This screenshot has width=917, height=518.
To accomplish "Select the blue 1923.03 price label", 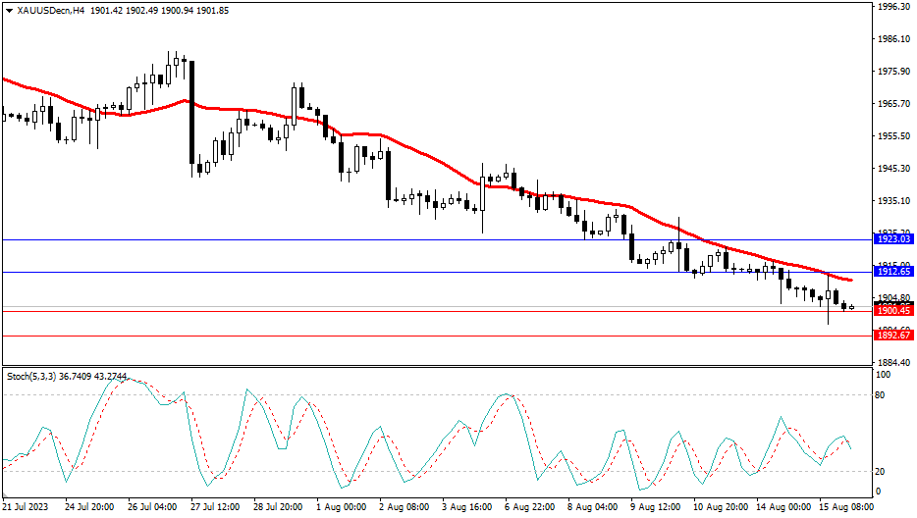I will click(x=893, y=239).
